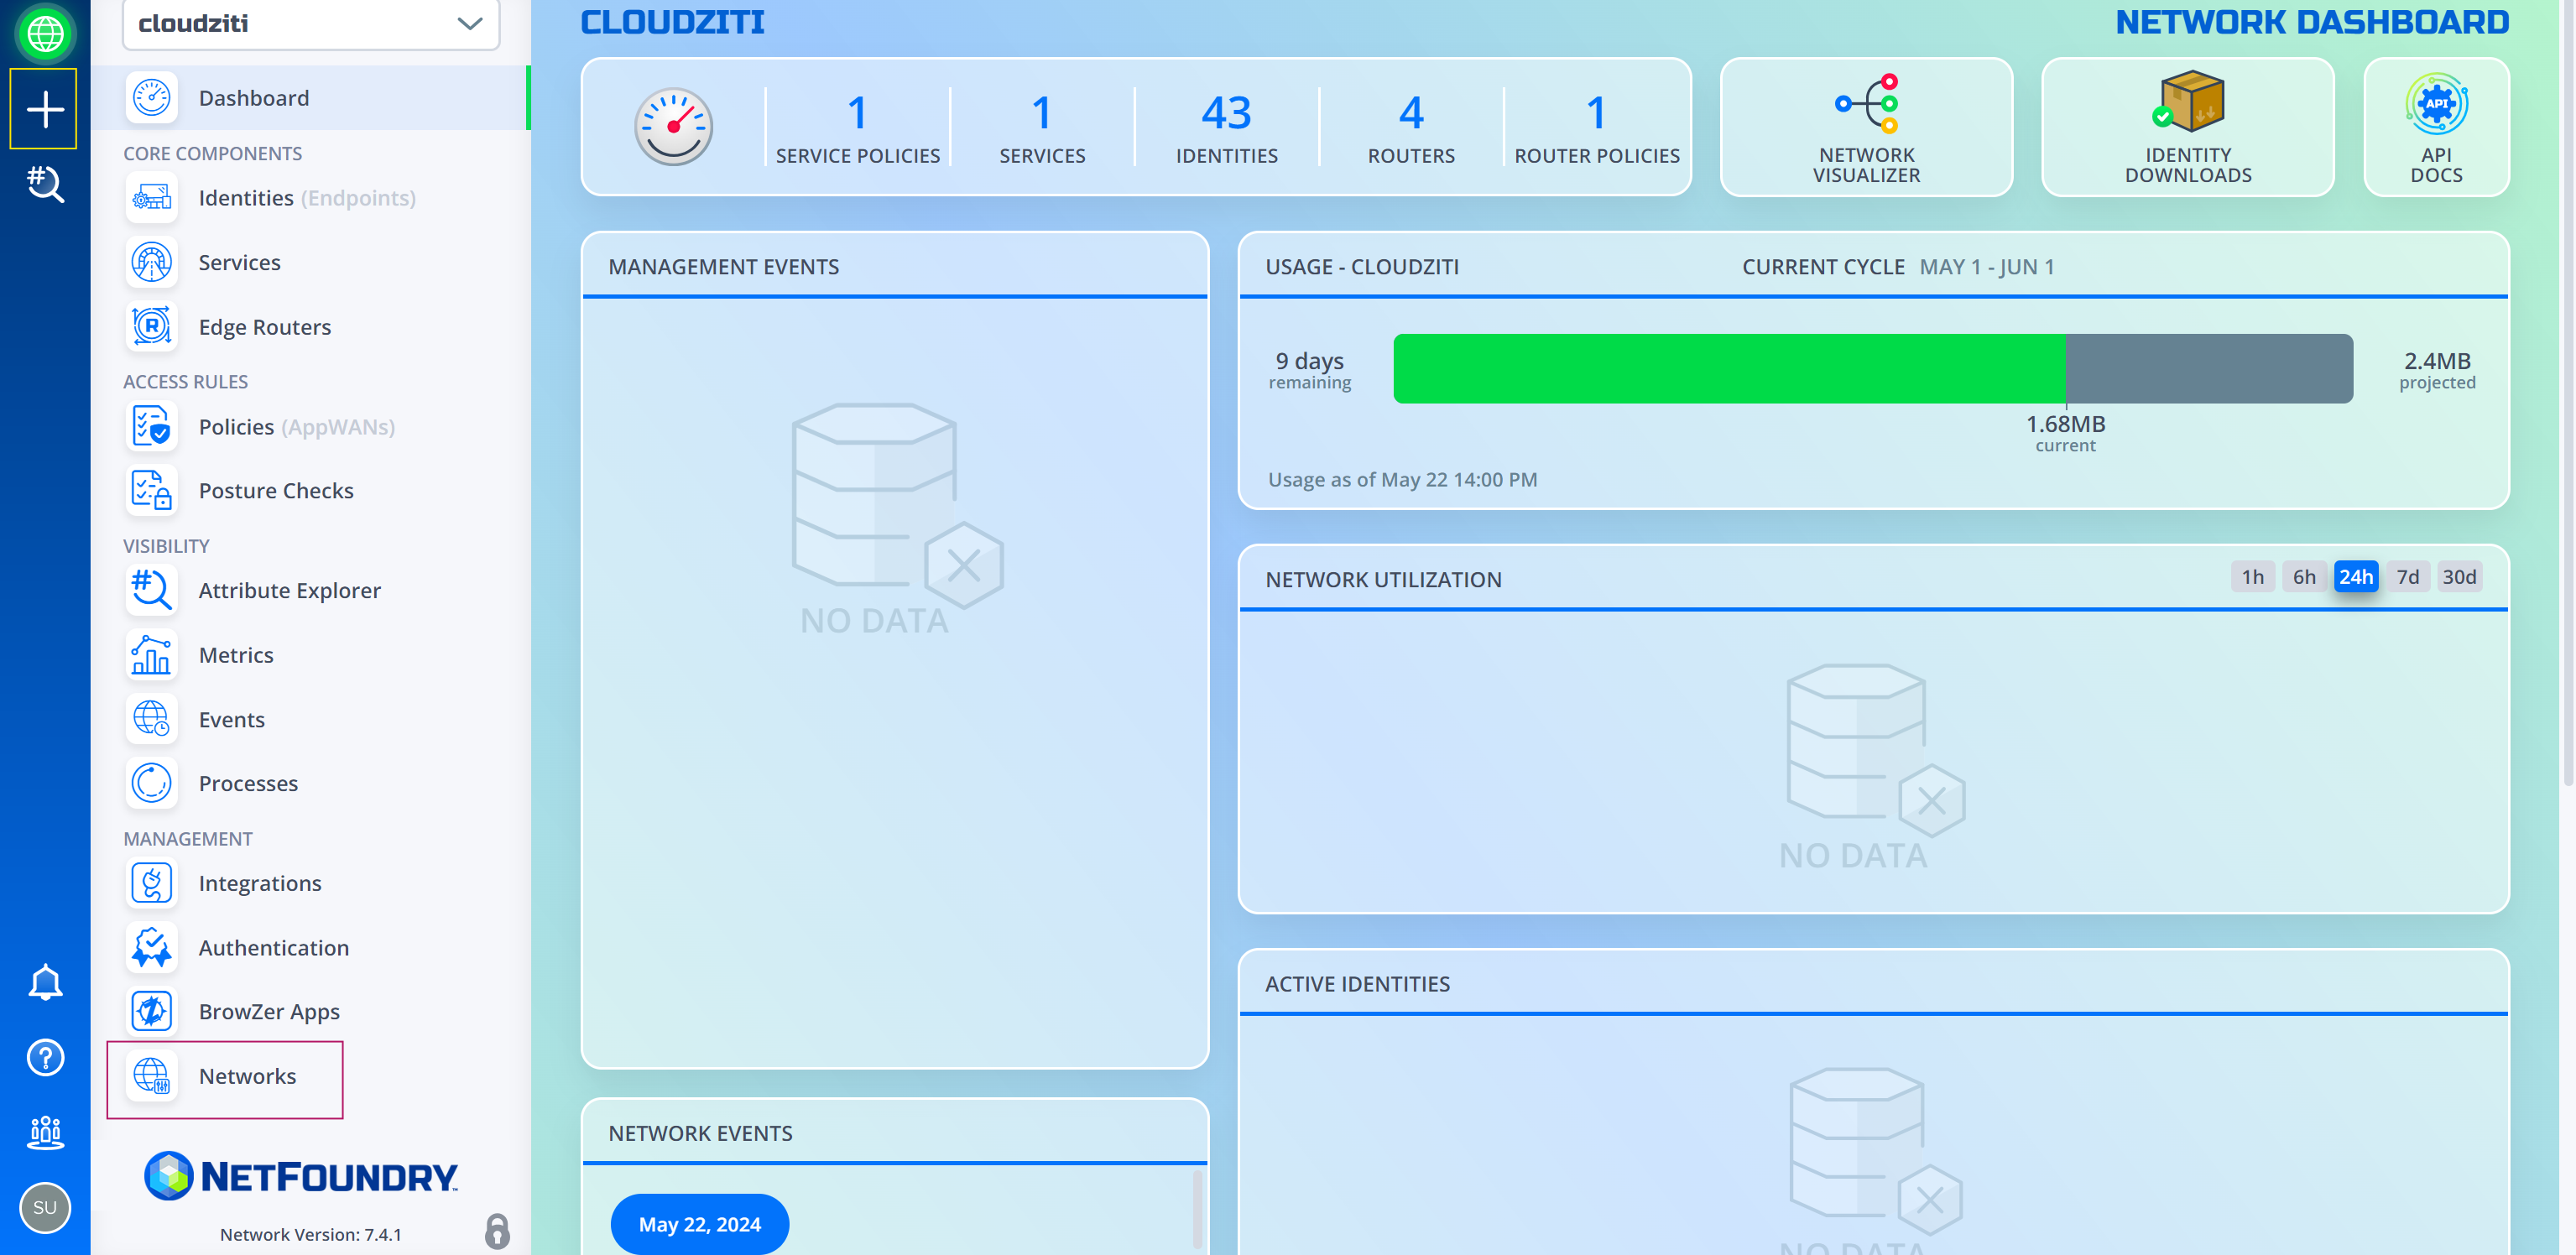Viewport: 2576px width, 1255px height.
Task: Click the speedometer icon in stats card
Action: point(673,127)
